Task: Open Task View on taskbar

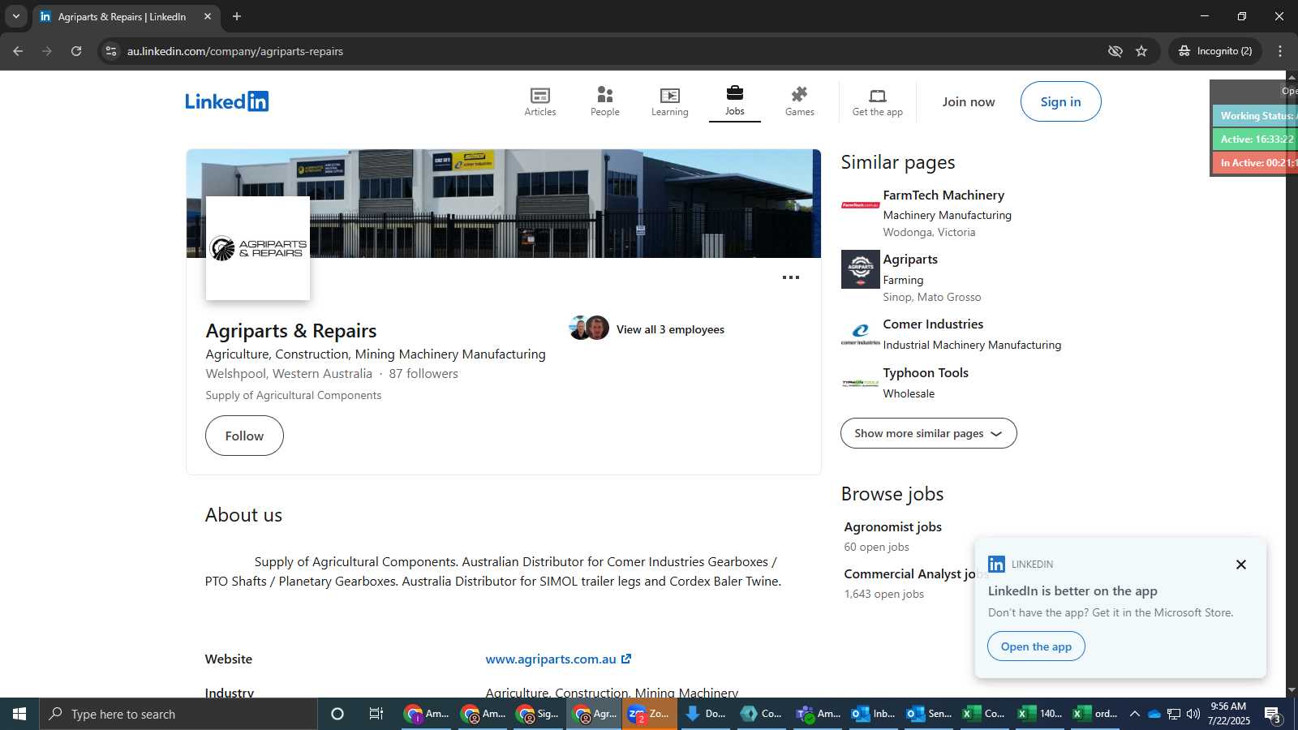Action: pyautogui.click(x=376, y=714)
